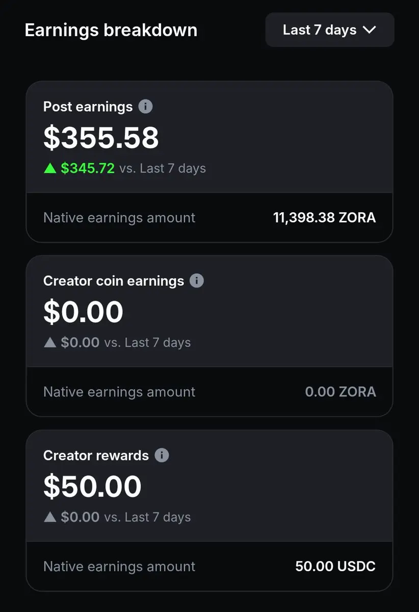Viewport: 419px width, 612px height.
Task: Click the Earnings breakdown heading
Action: coord(111,30)
